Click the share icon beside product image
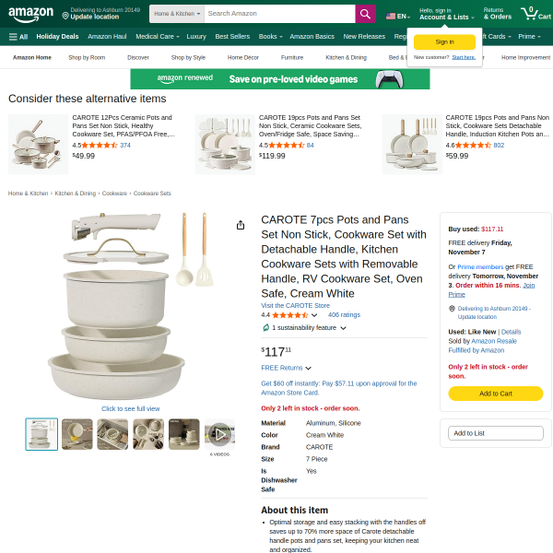 [x=241, y=225]
